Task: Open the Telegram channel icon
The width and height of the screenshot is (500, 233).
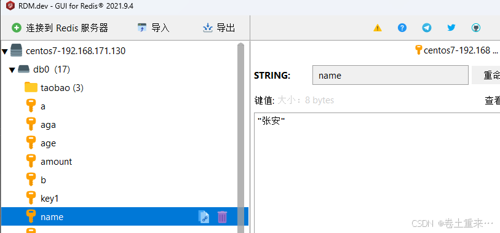Action: [427, 28]
